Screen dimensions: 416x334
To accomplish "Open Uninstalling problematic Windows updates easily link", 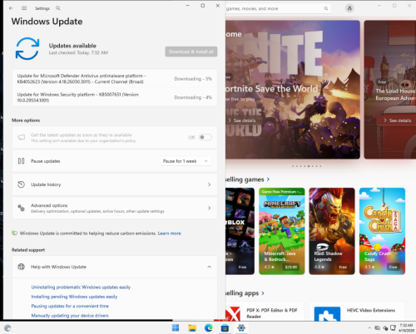I will 81,287.
